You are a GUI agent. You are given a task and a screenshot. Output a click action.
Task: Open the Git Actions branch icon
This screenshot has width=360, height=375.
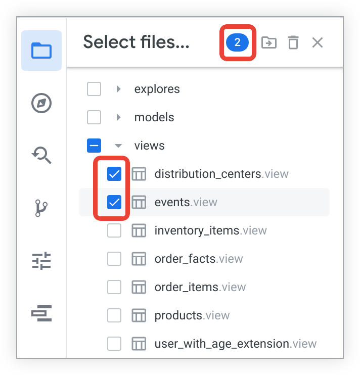pos(41,208)
